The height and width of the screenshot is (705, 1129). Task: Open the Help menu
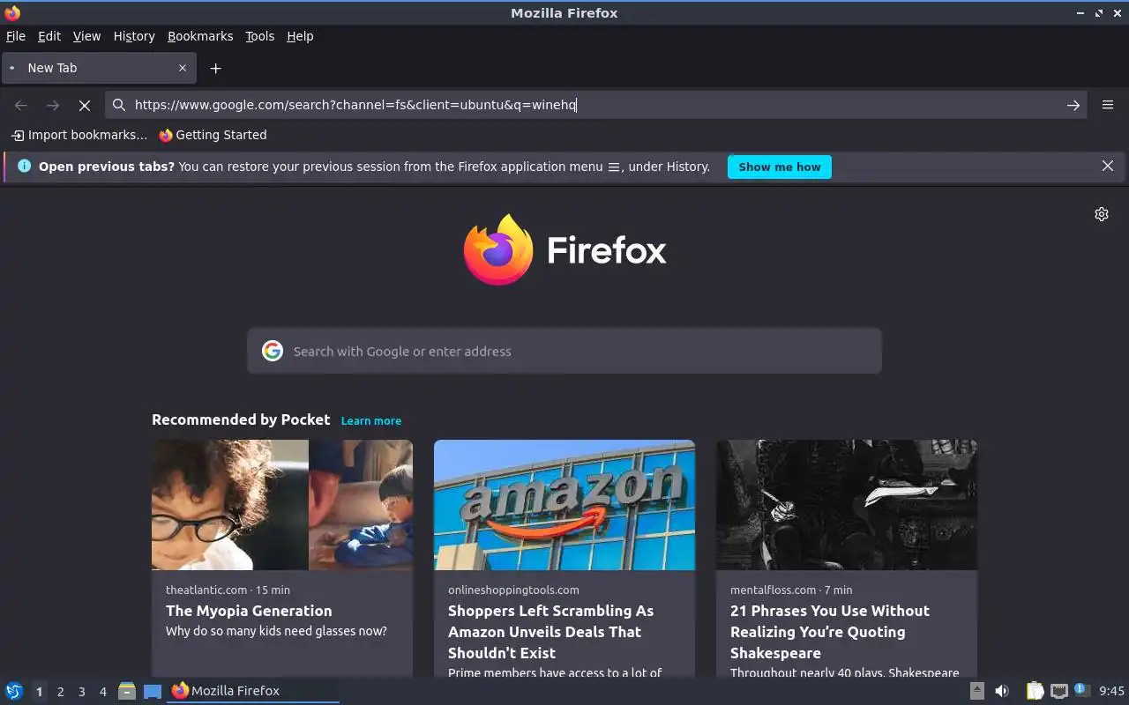tap(300, 36)
